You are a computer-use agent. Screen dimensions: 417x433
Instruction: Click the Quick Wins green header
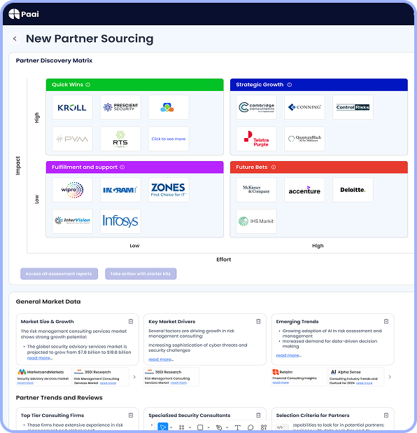(x=134, y=85)
